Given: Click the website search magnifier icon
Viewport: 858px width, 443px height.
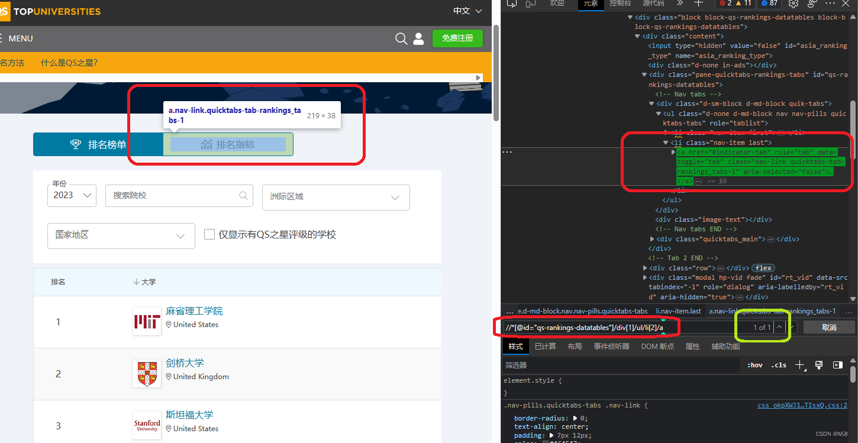Looking at the screenshot, I should point(401,38).
